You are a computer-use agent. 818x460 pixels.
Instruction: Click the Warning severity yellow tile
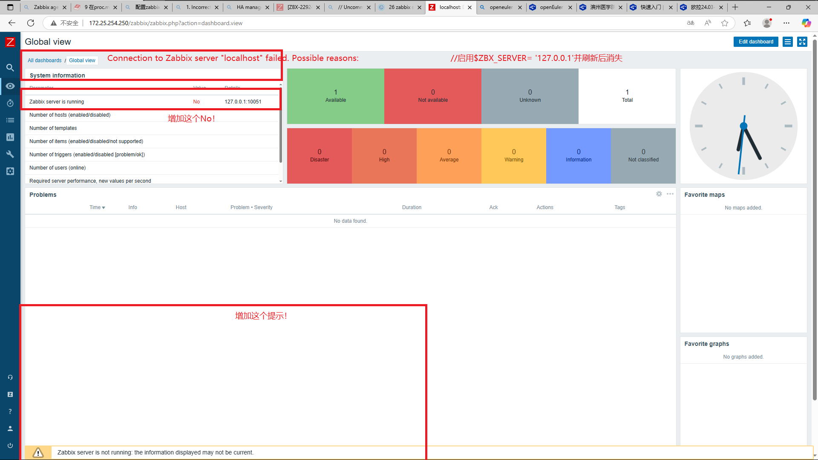point(514,156)
